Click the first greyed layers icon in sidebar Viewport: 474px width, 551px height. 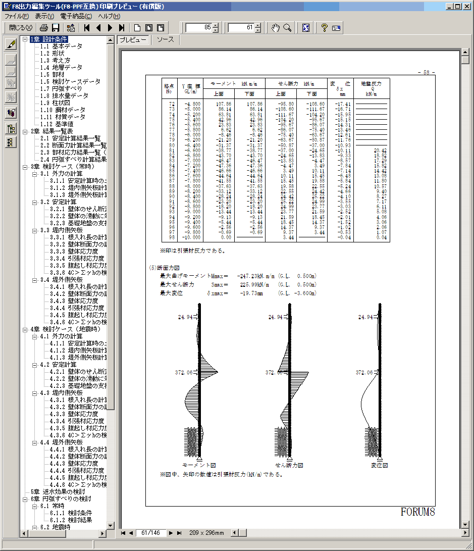click(x=11, y=60)
